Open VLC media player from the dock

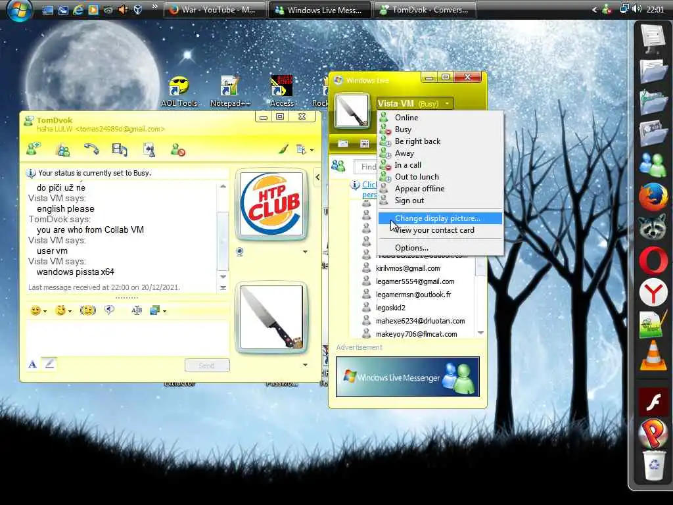click(653, 356)
